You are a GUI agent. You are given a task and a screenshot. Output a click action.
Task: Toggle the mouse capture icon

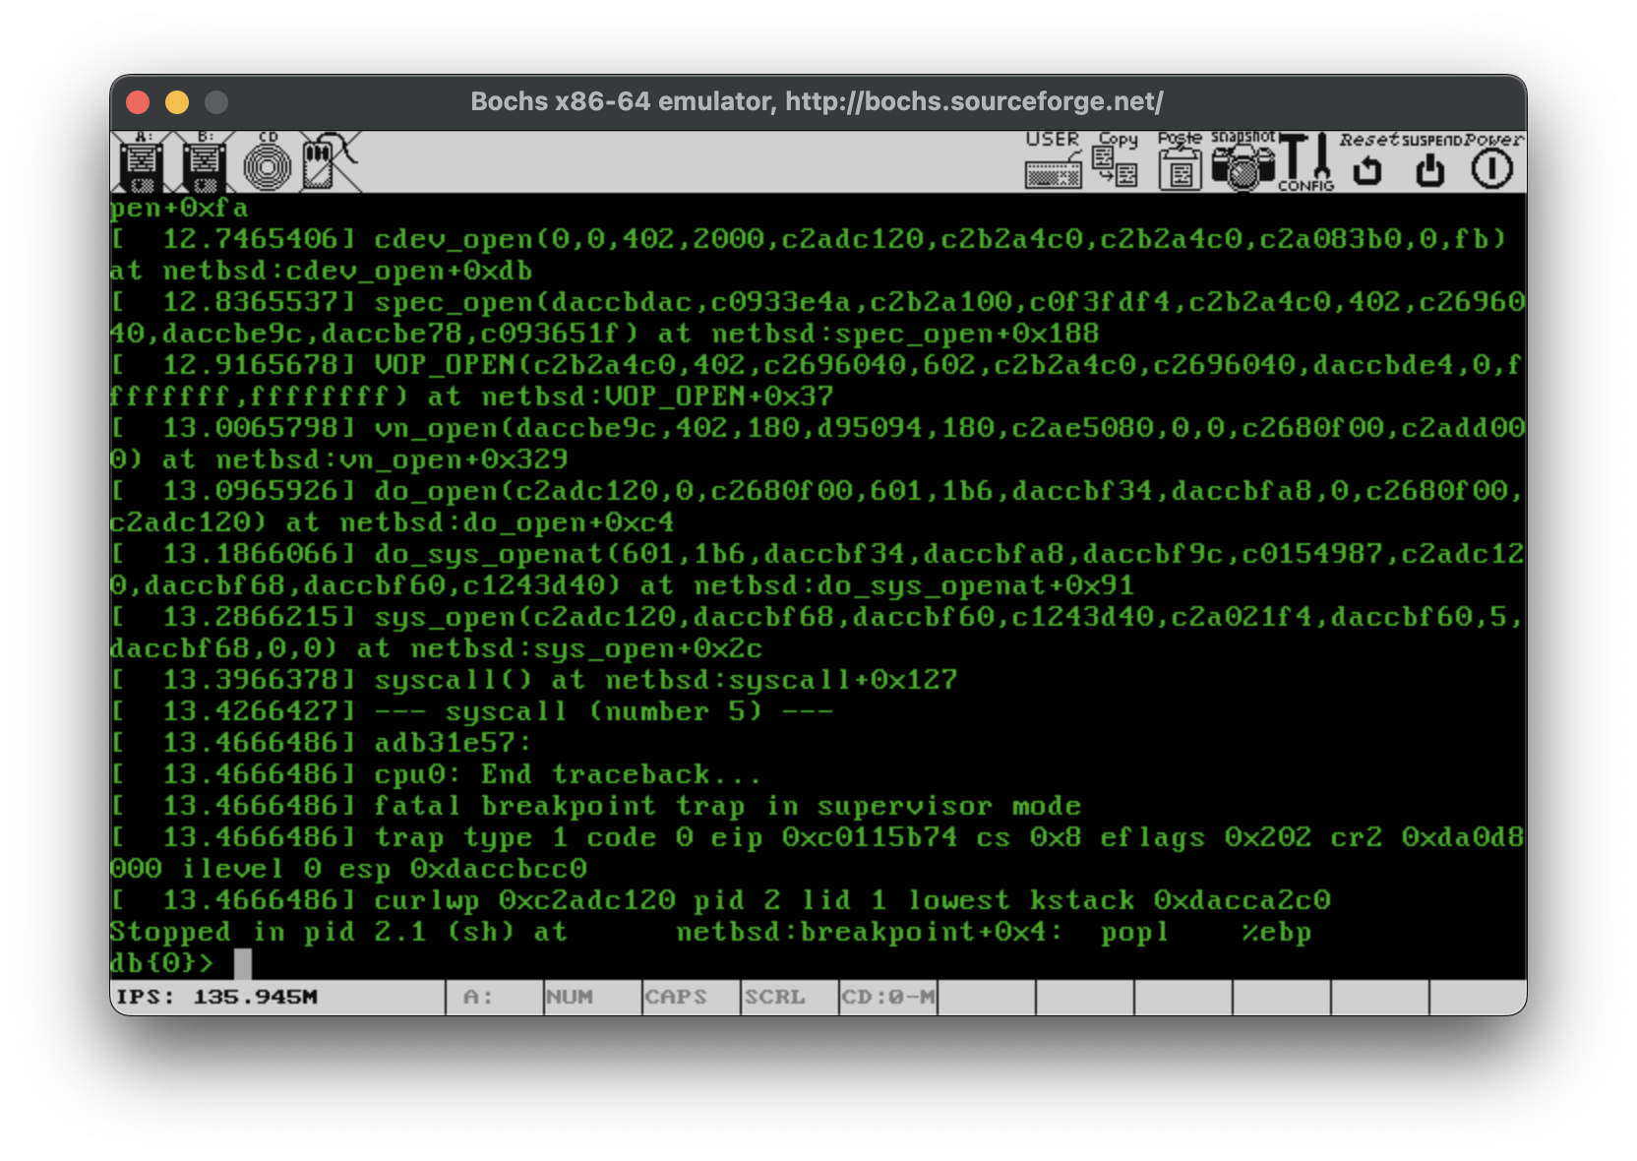point(330,162)
